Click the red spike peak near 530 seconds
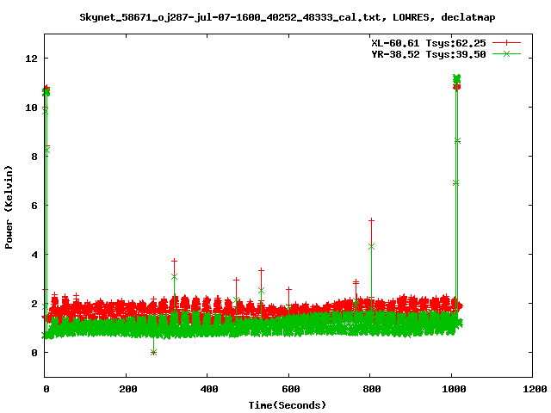The height and width of the screenshot is (413, 551). [261, 270]
